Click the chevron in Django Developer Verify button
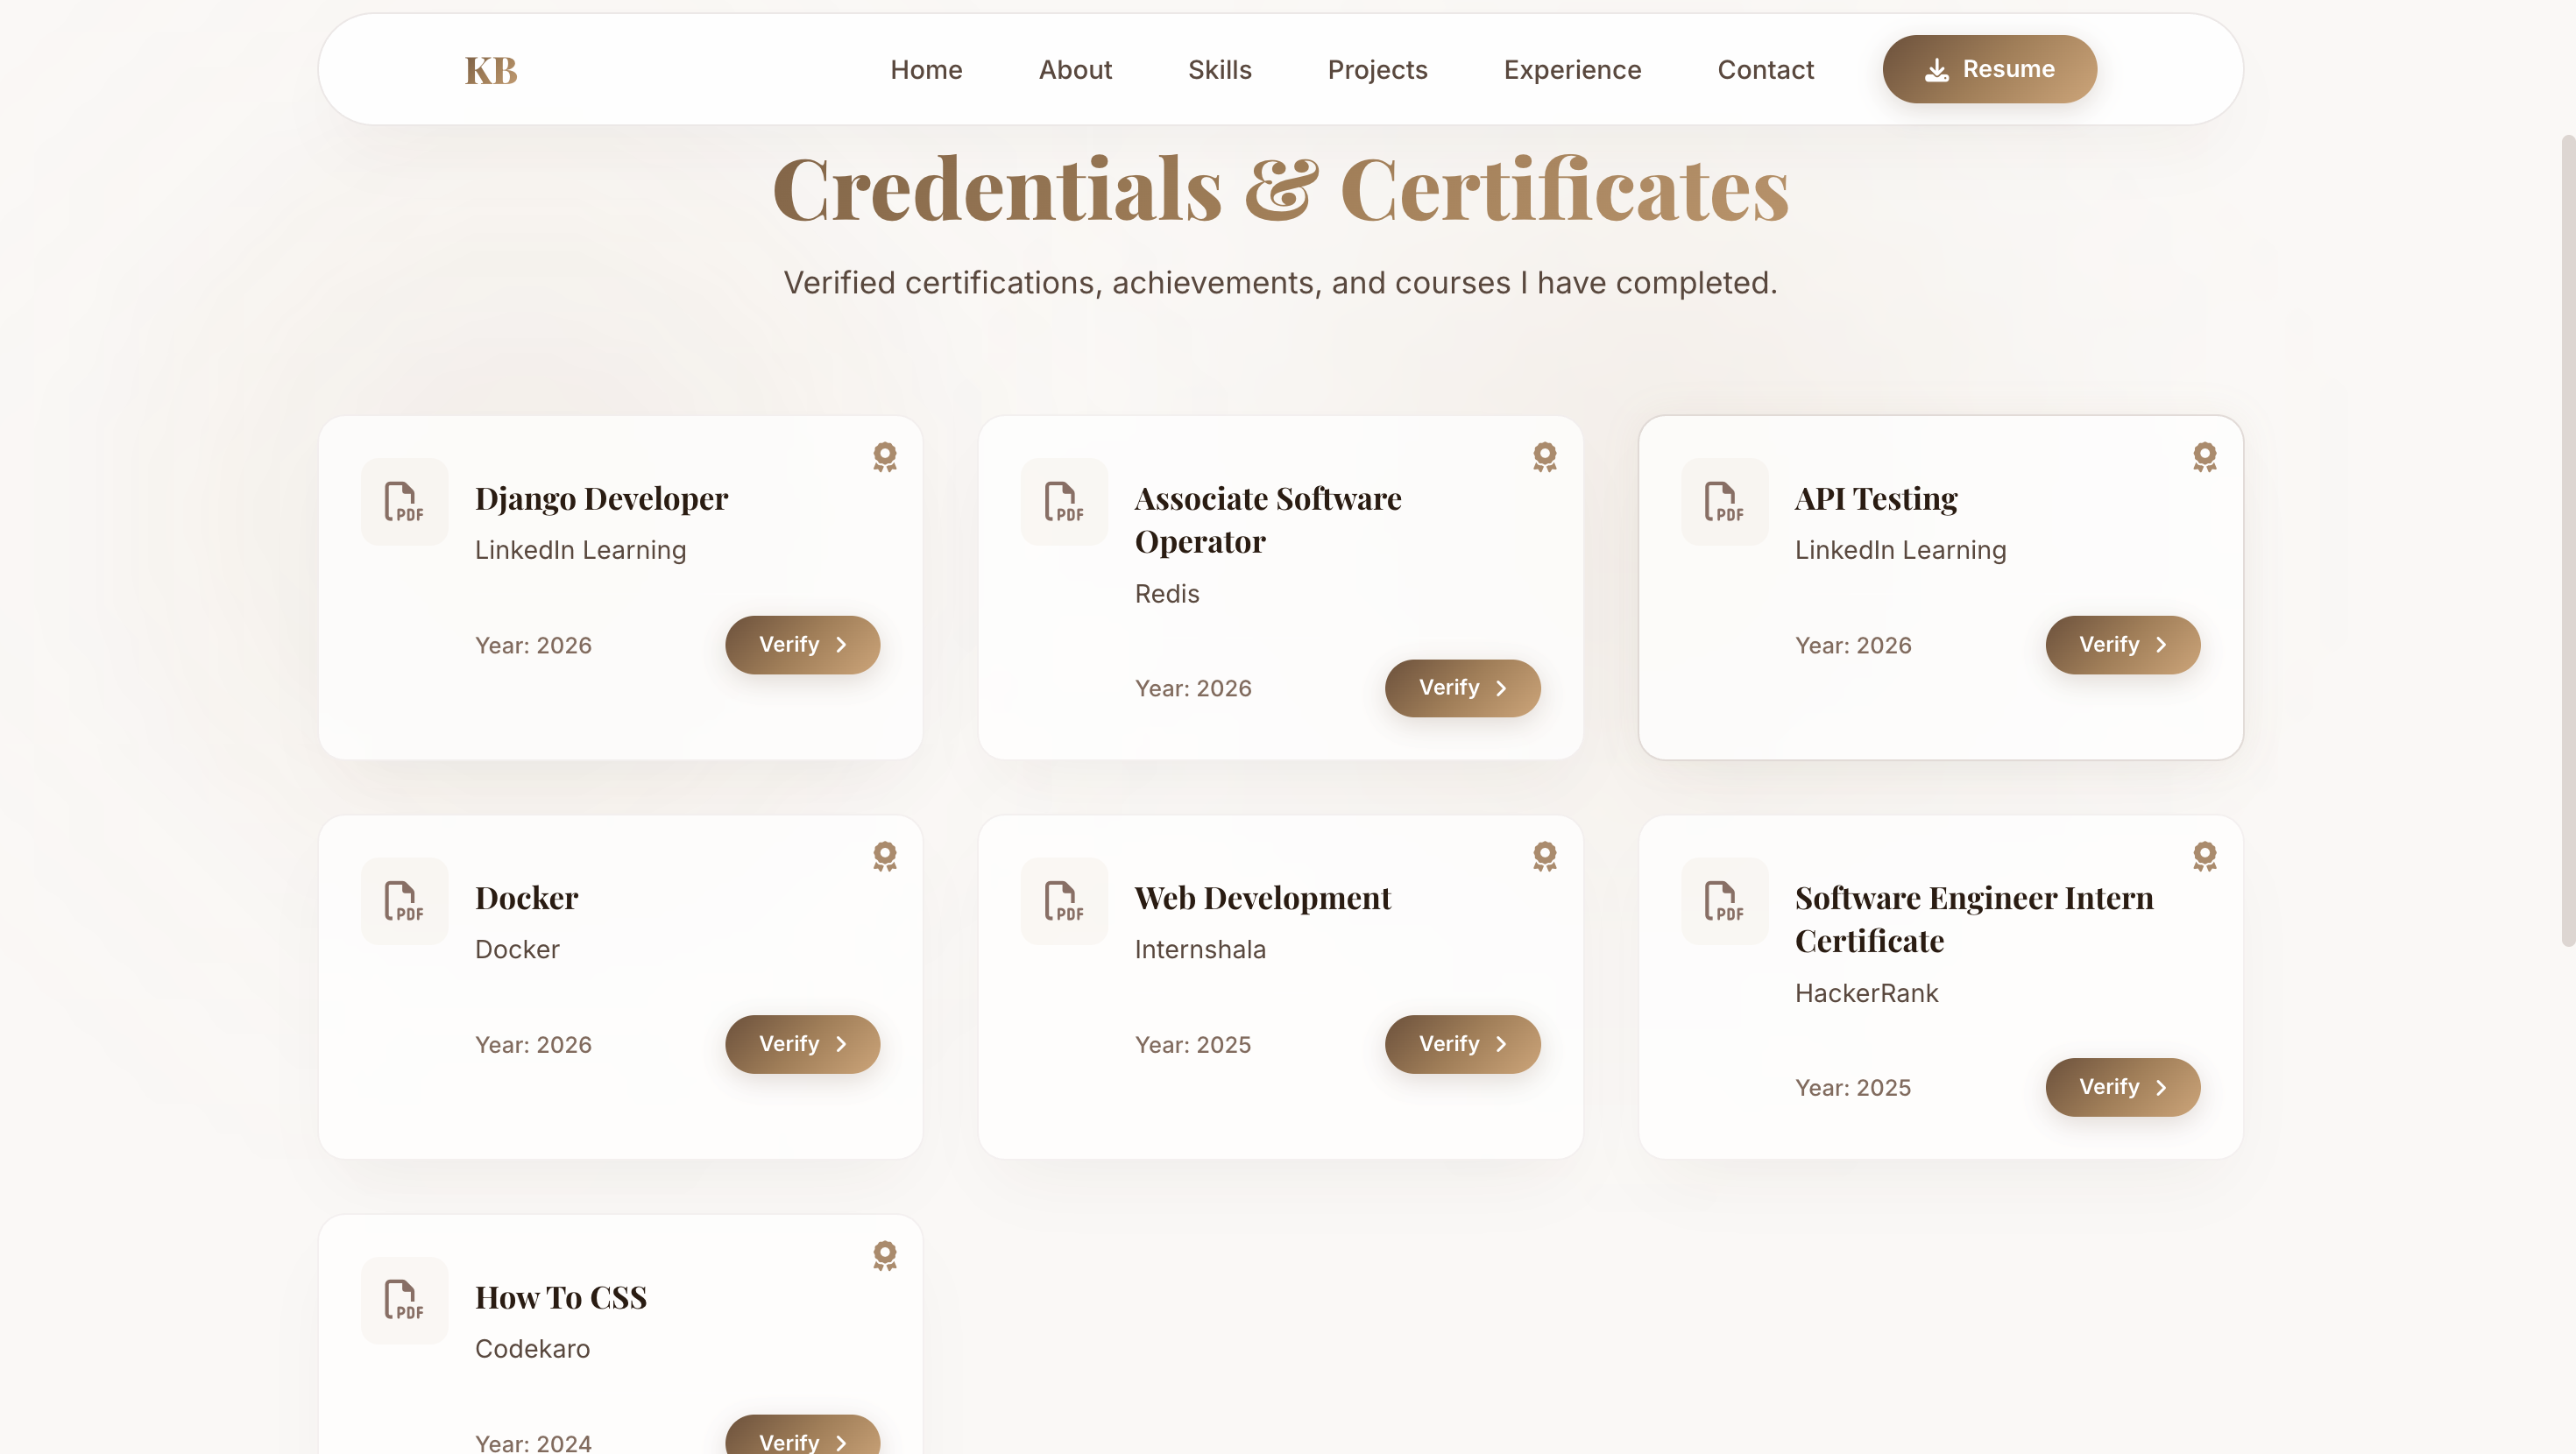Screen dimensions: 2576x1454 click(x=841, y=645)
